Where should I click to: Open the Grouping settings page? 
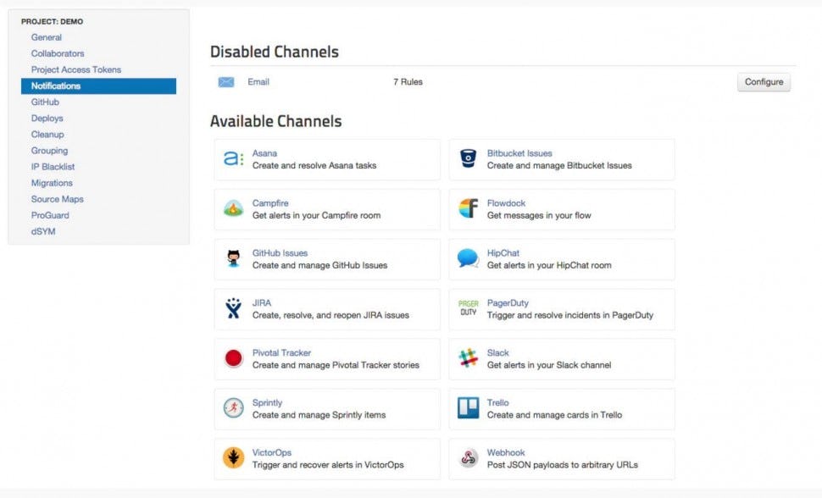click(49, 151)
